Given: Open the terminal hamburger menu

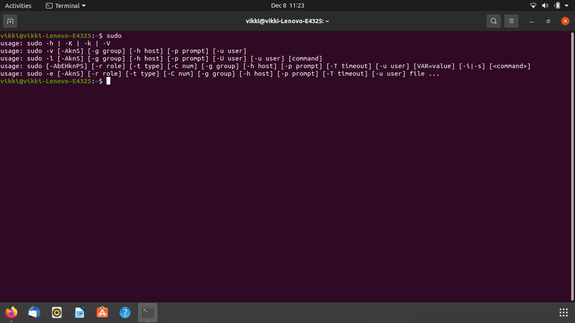Looking at the screenshot, I should (x=511, y=21).
